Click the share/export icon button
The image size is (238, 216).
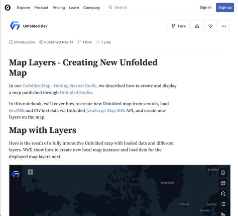[197, 26]
